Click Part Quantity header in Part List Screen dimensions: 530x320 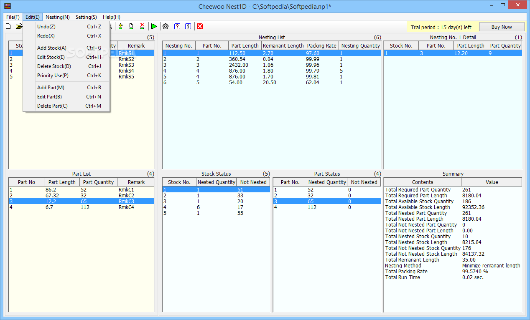(x=98, y=182)
